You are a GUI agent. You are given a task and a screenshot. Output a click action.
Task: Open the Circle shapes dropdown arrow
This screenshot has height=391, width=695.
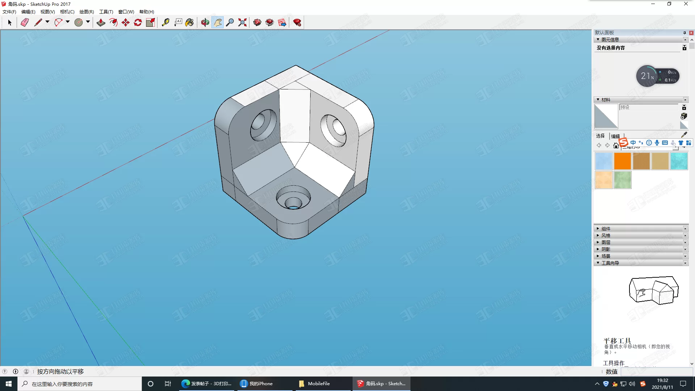88,22
